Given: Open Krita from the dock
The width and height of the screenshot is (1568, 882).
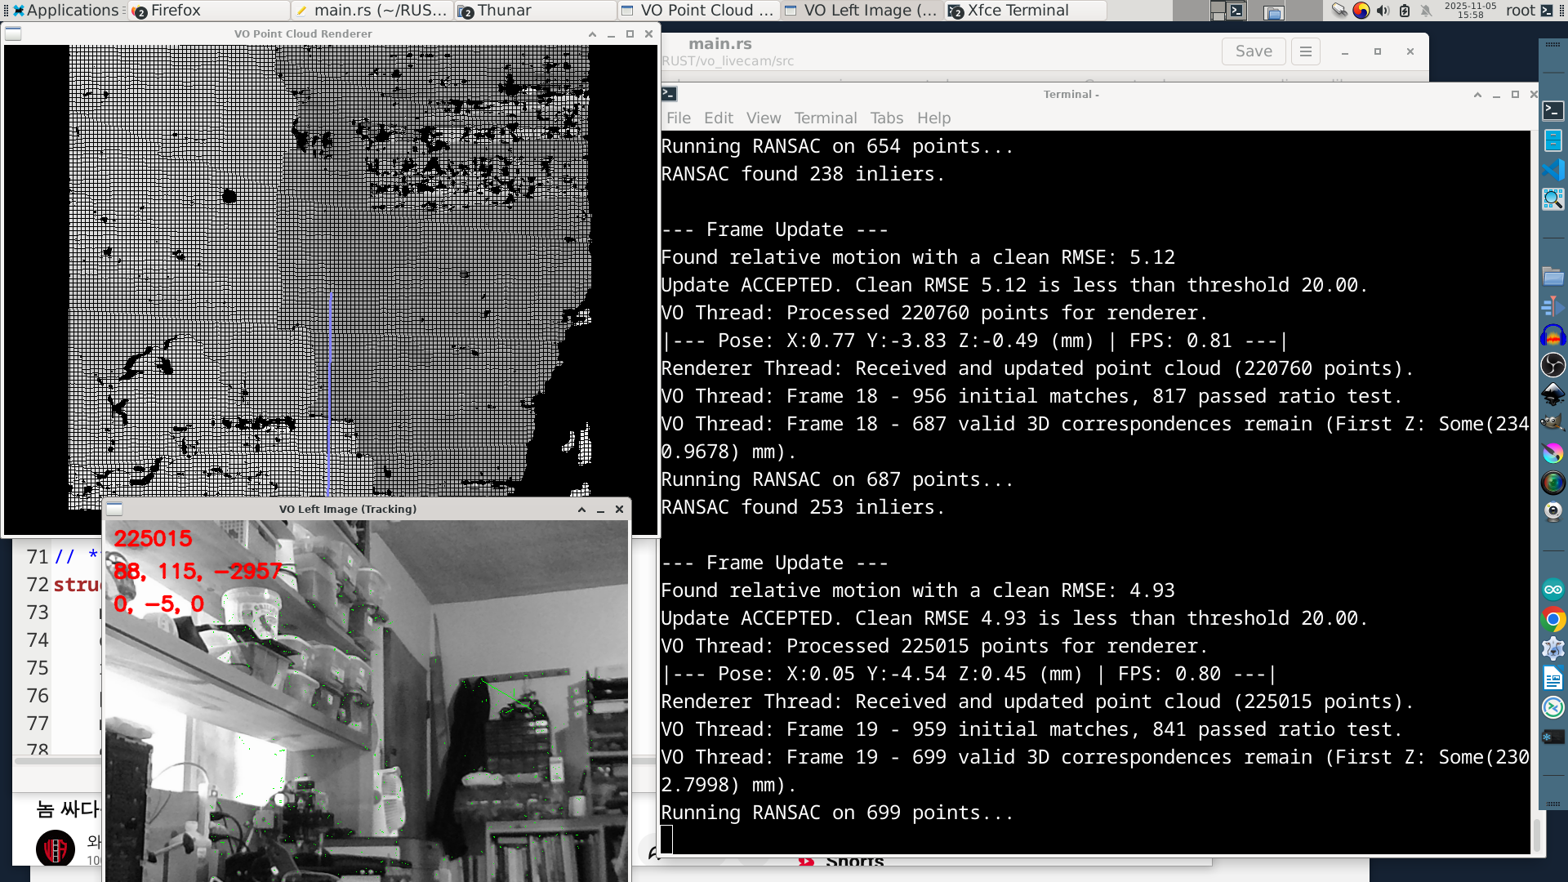Looking at the screenshot, I should [1552, 452].
